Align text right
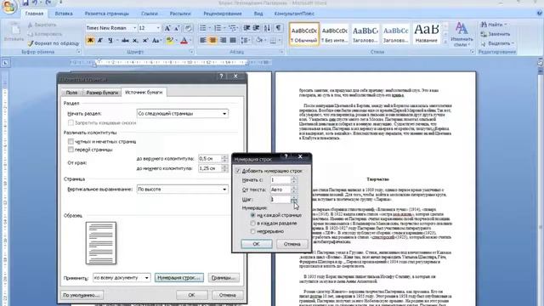Screen dimensions: 544x306 223,41
